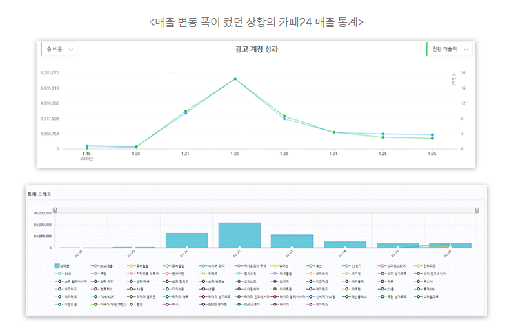Screen dimensions: 516x333
Task: Toggle the 신세계TV쇼핑 legend series
Action: (x=321, y=296)
